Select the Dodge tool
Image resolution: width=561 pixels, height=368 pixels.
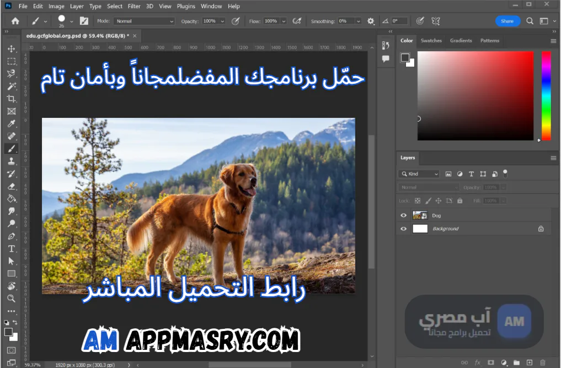12,224
